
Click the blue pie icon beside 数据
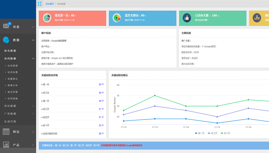(x=6, y=40)
